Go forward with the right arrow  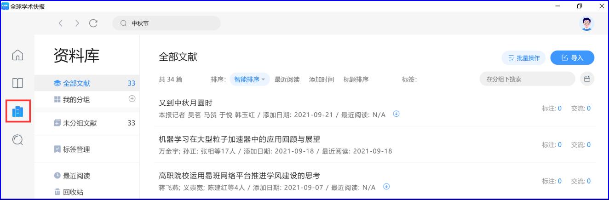coord(77,23)
